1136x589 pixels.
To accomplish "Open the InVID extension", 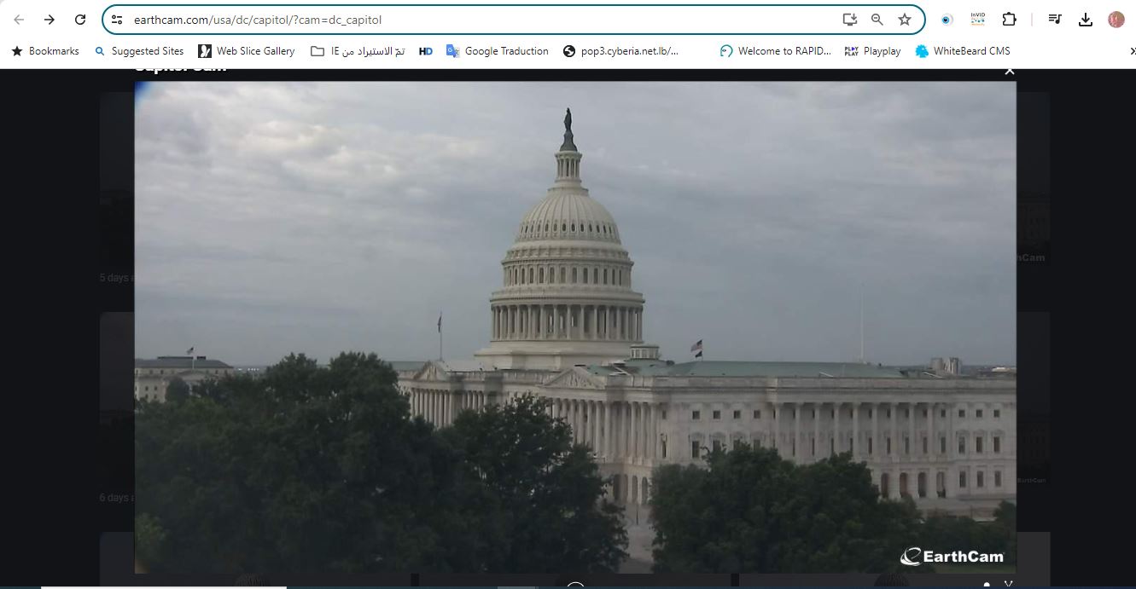I will (x=978, y=20).
